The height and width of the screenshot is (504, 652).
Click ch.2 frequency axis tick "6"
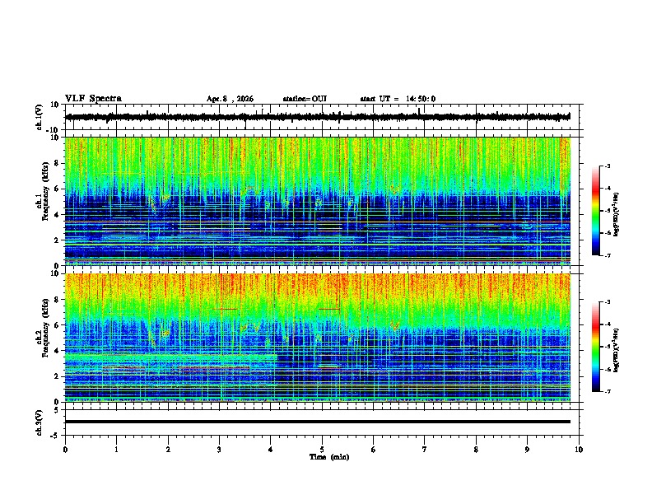[57, 325]
